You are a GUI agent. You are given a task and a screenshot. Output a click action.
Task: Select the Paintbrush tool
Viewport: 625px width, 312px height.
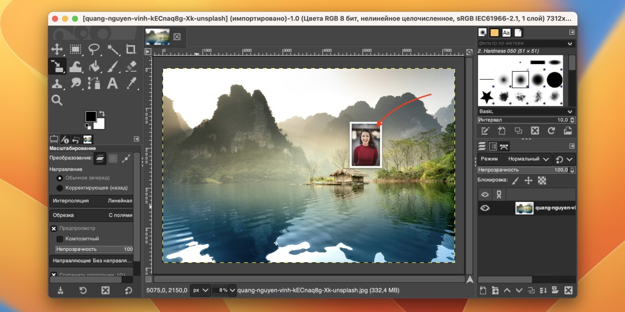tap(113, 66)
